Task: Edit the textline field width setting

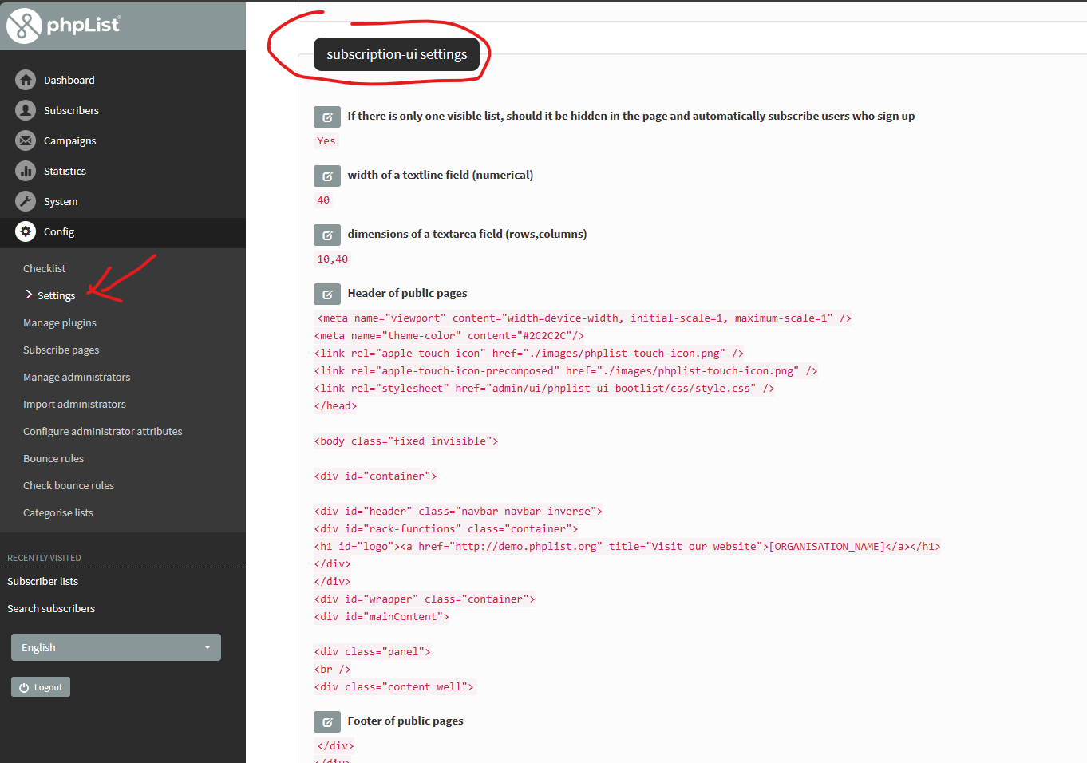Action: [x=327, y=176]
